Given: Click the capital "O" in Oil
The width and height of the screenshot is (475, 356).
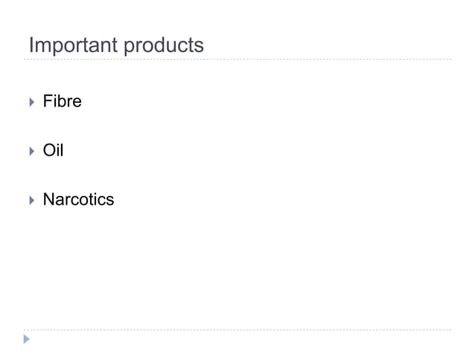Looking at the screenshot, I should (x=50, y=150).
